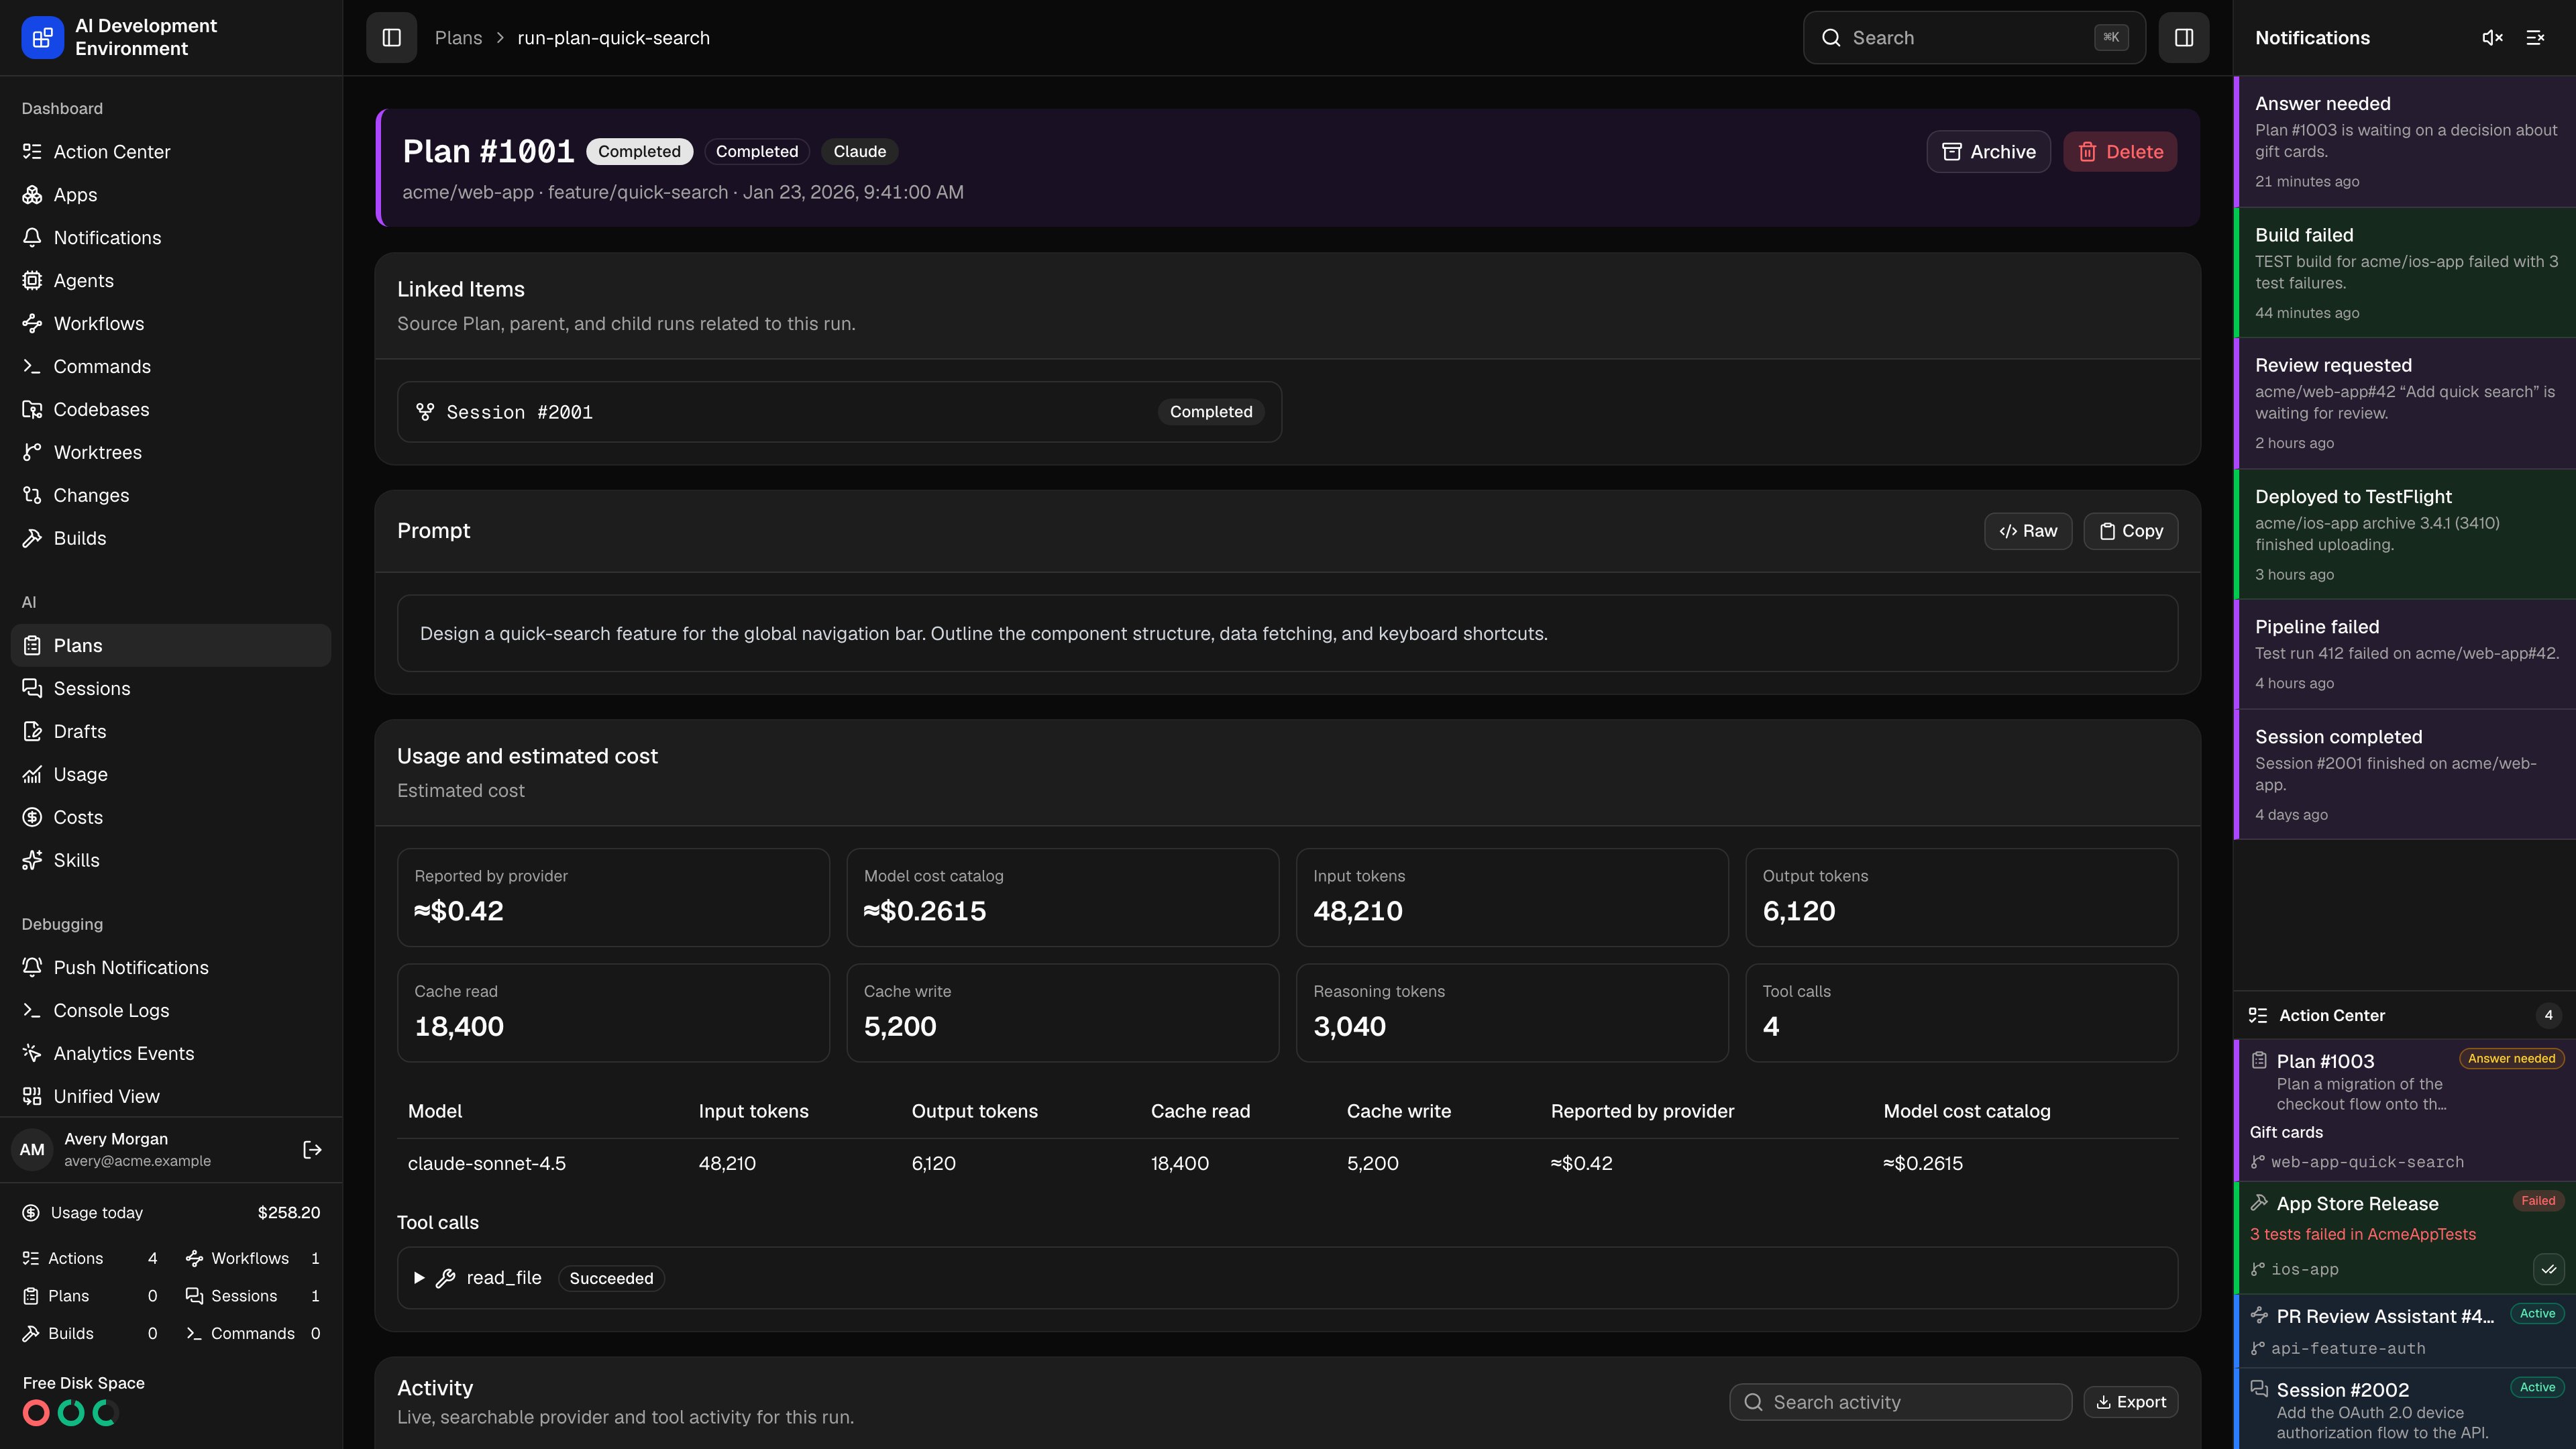Screen dimensions: 2576x1449
Task: Open linked Session #2001
Action: coord(839,412)
